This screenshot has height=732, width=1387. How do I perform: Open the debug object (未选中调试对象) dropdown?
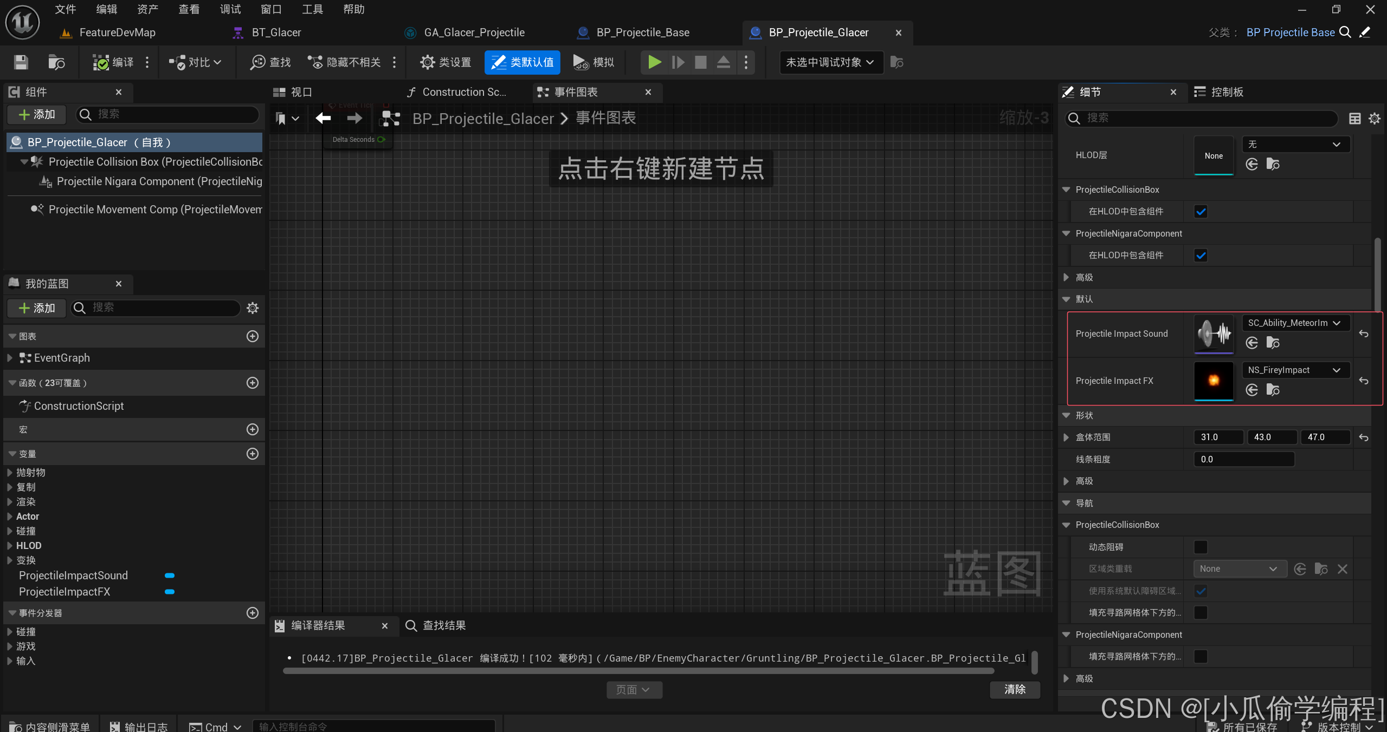coord(830,62)
